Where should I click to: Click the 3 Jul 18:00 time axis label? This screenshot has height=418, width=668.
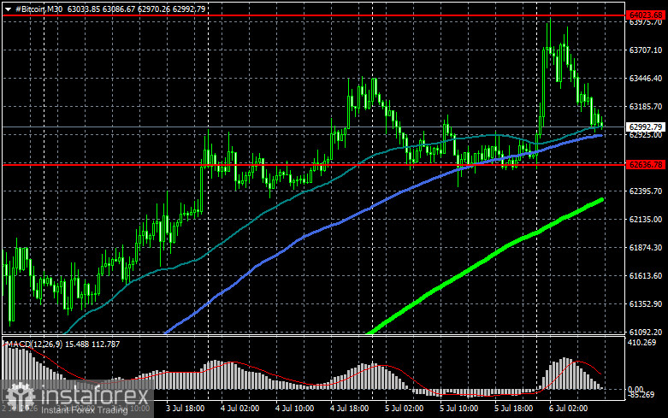[185, 409]
